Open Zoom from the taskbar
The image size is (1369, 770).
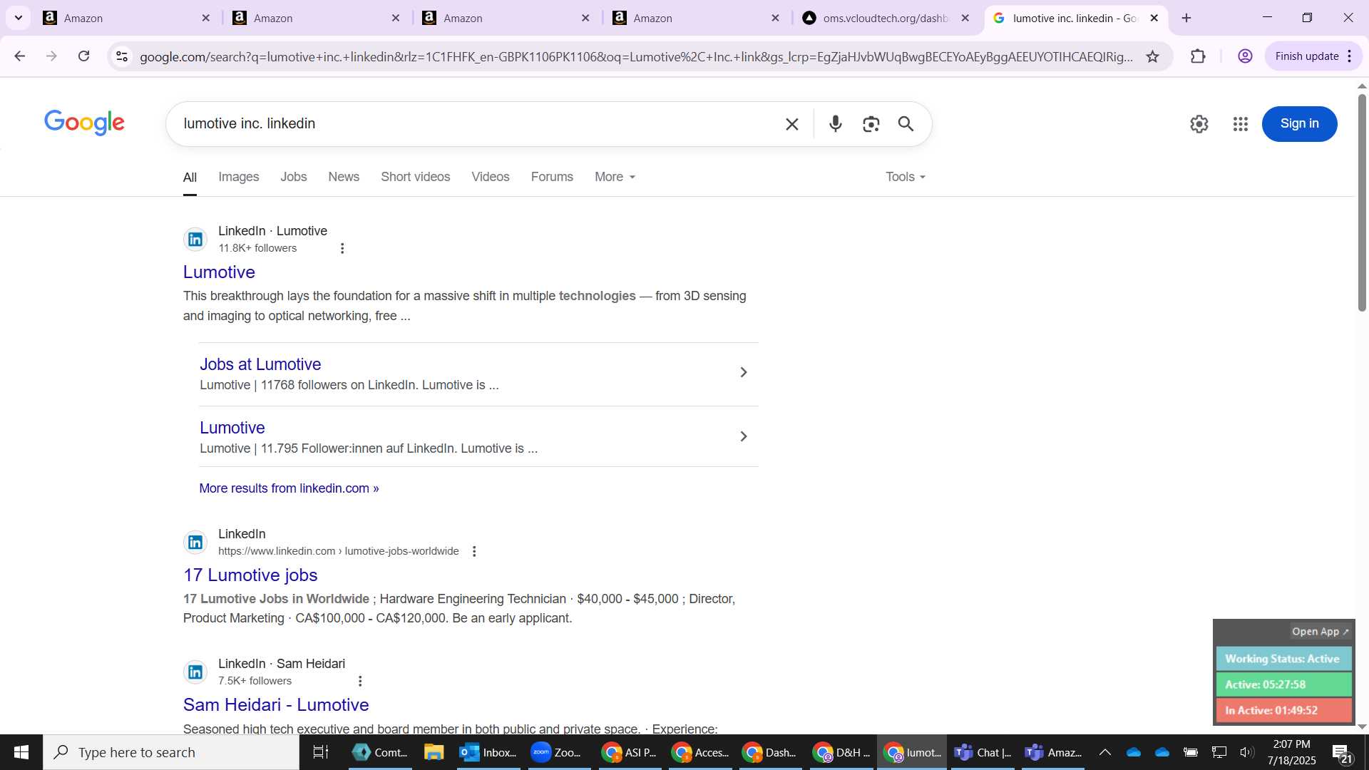(558, 752)
